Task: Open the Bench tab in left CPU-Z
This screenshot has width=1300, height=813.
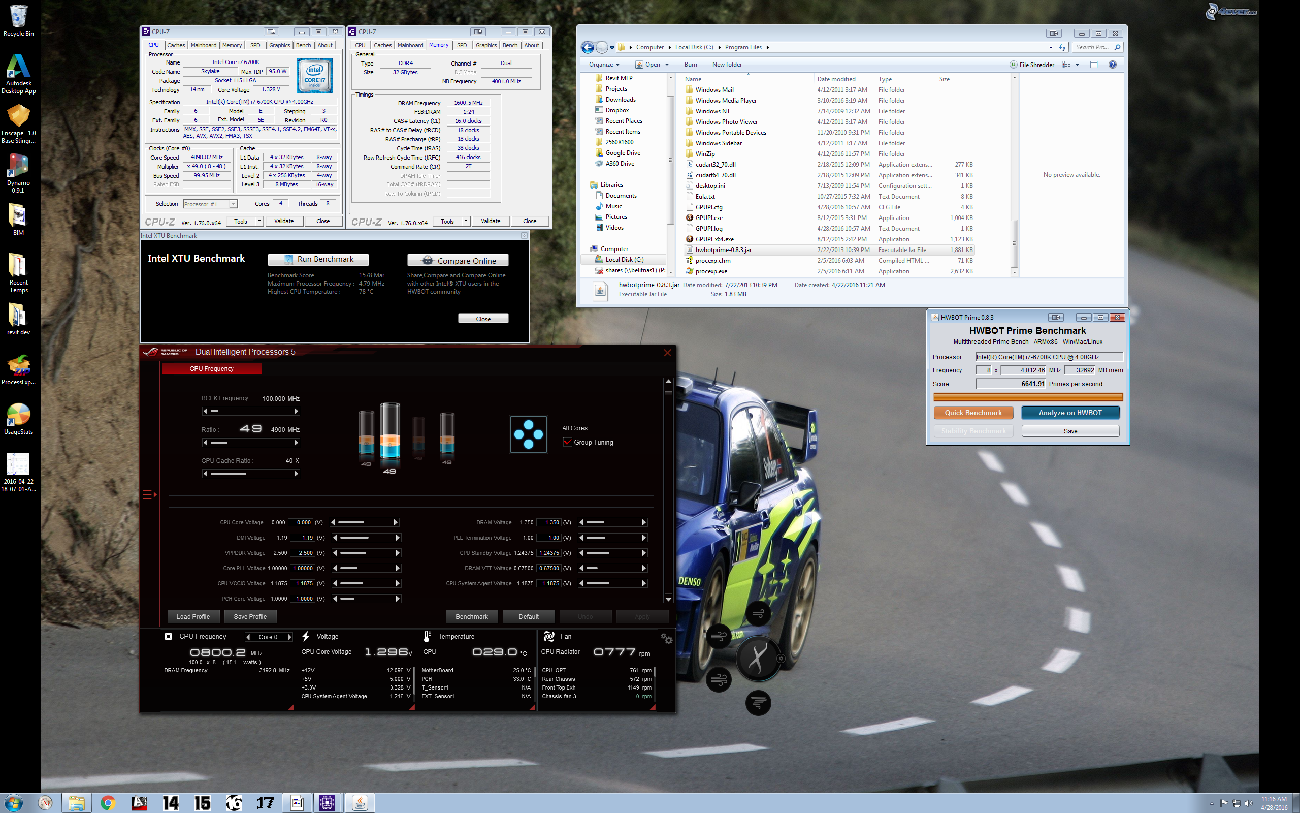Action: (x=304, y=45)
